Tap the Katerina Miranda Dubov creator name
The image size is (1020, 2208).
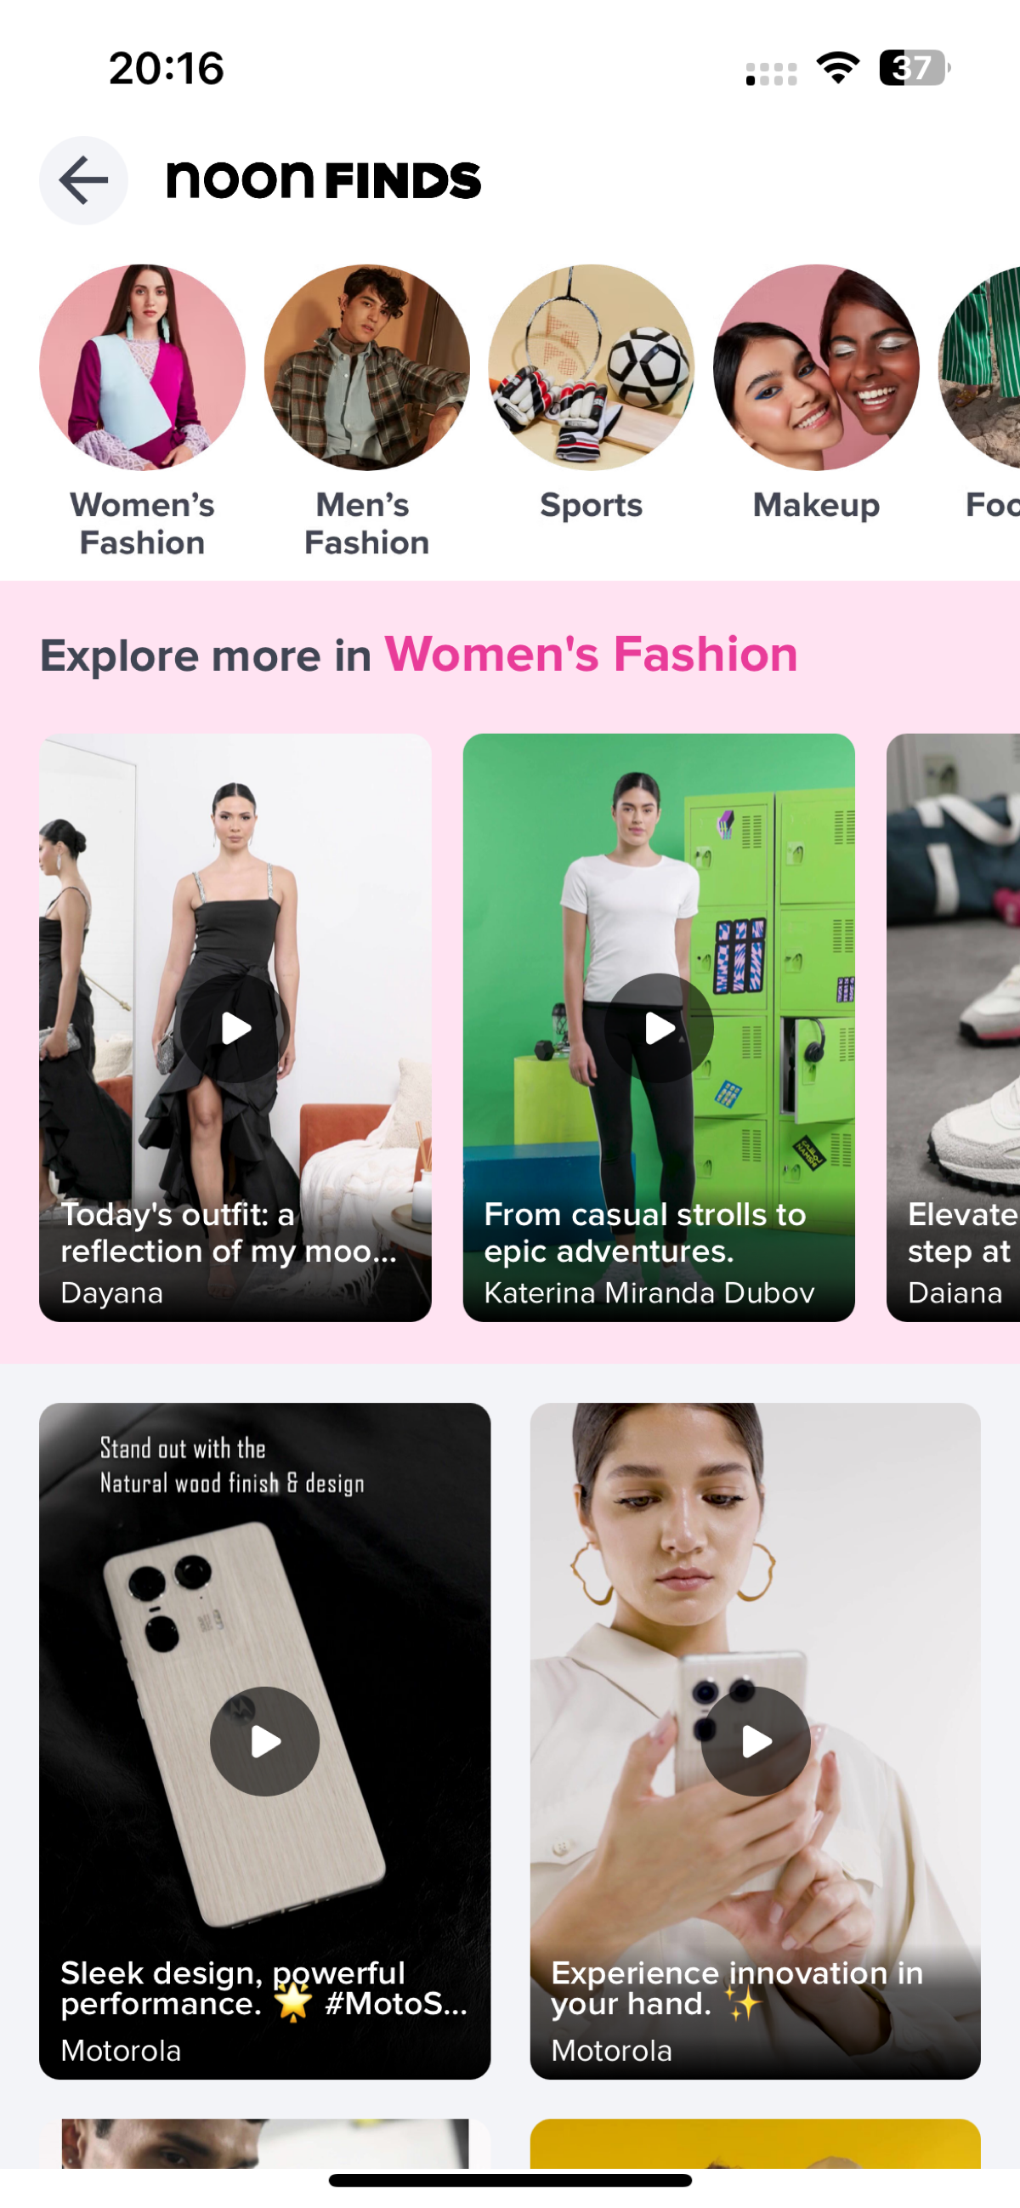point(649,1291)
